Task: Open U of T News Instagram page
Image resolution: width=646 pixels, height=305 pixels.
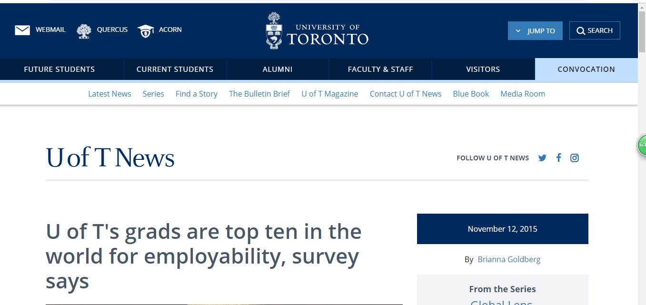Action: (x=575, y=158)
